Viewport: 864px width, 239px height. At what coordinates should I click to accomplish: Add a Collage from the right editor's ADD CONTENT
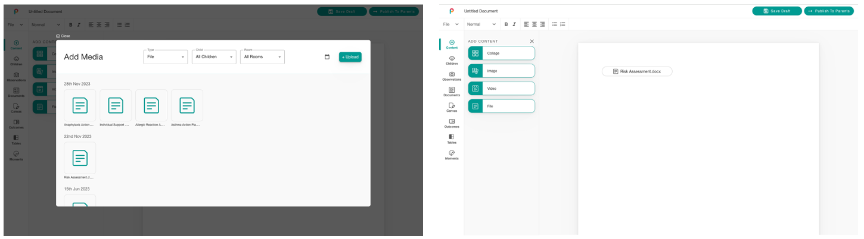coord(502,53)
